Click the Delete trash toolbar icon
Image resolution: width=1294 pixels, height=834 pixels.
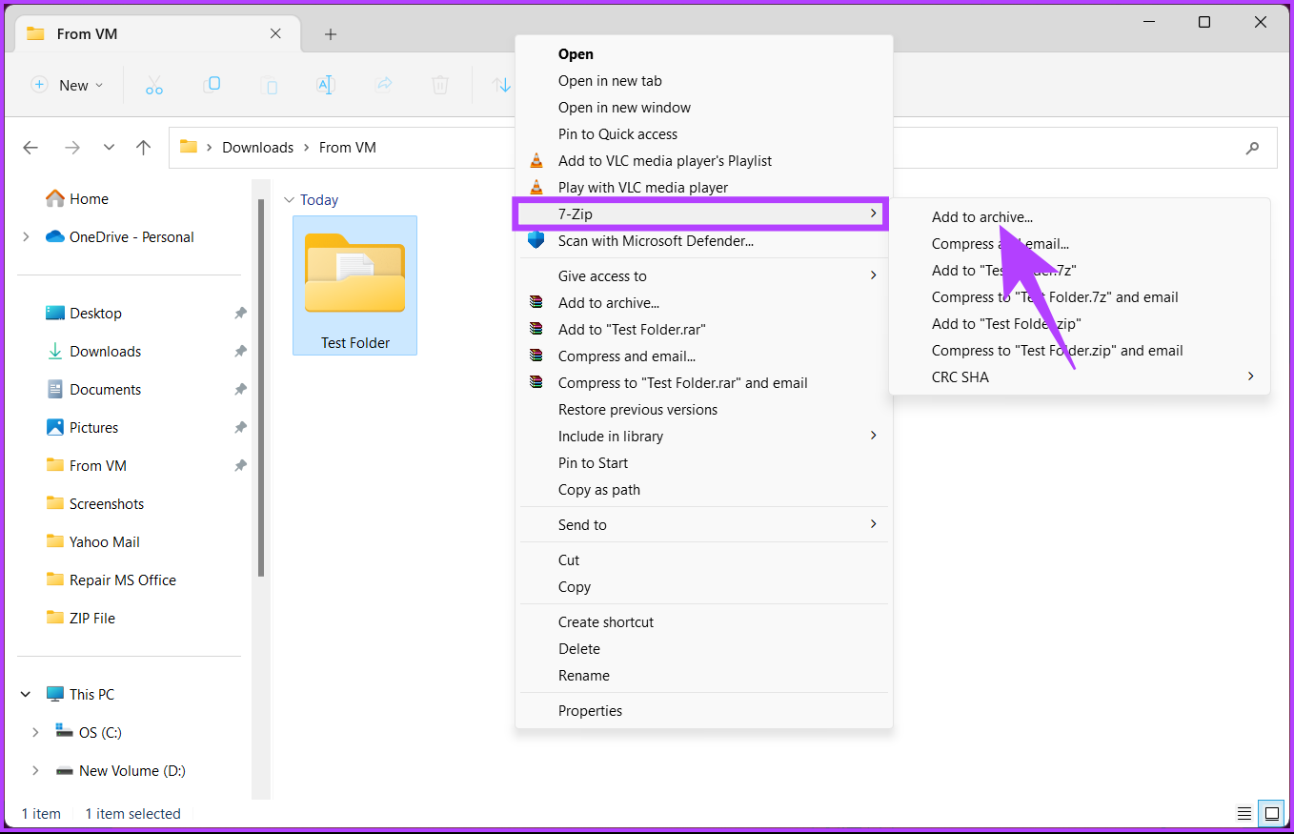[439, 85]
